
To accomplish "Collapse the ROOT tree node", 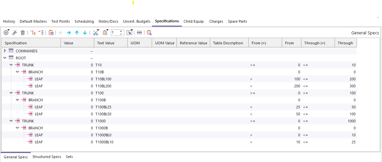I will (x=5, y=58).
